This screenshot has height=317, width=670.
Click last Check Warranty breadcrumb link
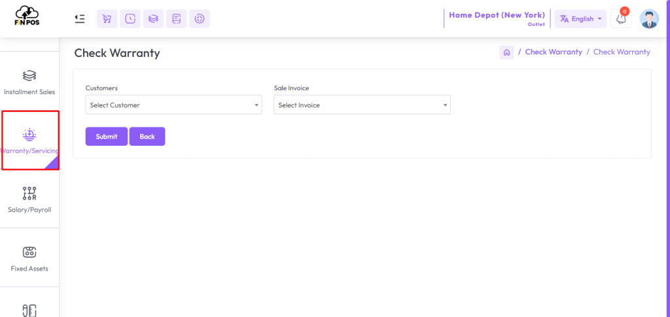click(622, 52)
